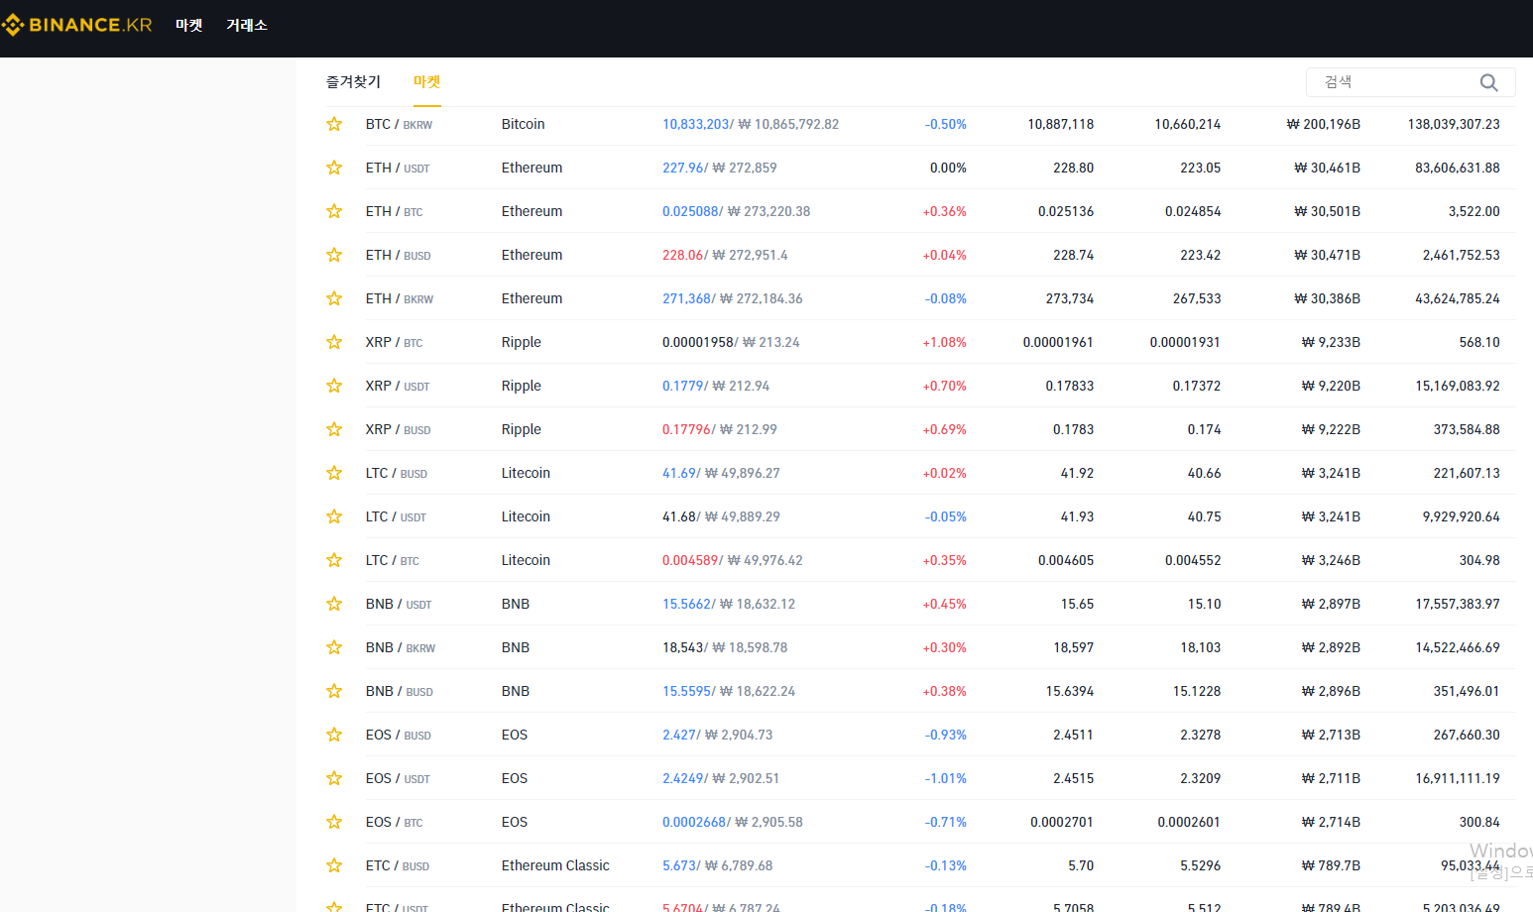The height and width of the screenshot is (912, 1533).
Task: Click the 41.69 LTC / BUSD price
Action: (679, 473)
